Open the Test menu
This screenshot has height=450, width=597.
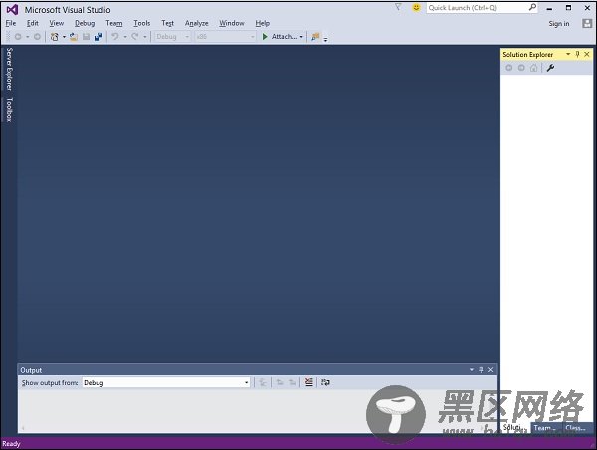[167, 23]
